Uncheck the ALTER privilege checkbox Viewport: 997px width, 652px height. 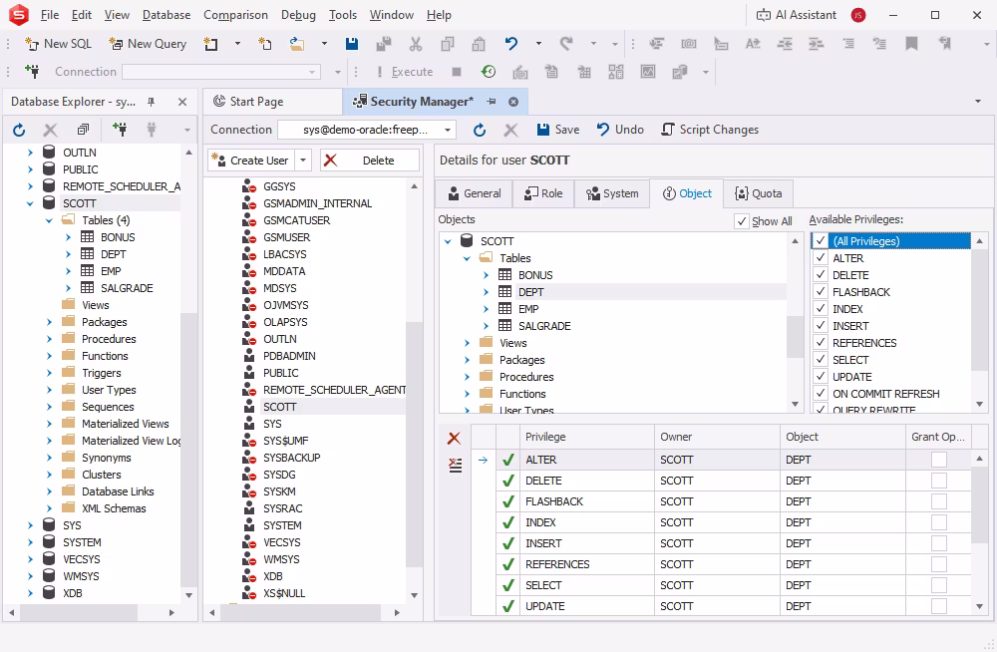[x=821, y=257]
